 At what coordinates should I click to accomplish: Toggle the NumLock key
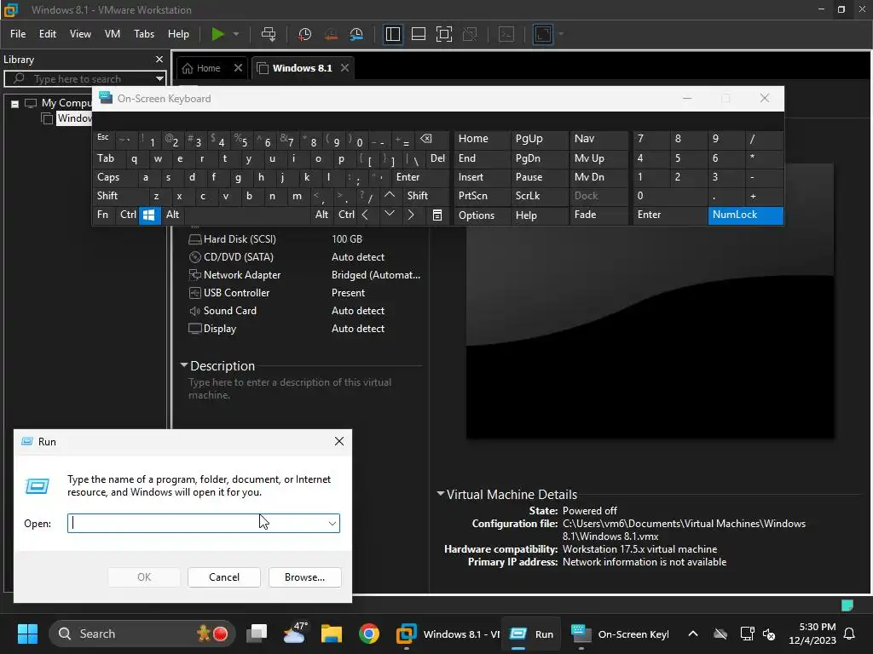pyautogui.click(x=745, y=215)
